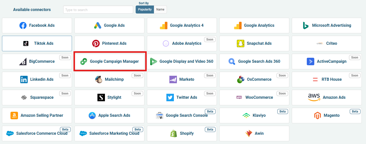The width and height of the screenshot is (366, 144).
Task: Click the Apple Search Ads icon
Action: pyautogui.click(x=92, y=115)
